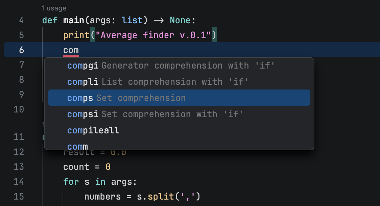Click the None return type annotation
Viewport: 380px width, 206px height.
click(x=181, y=20)
